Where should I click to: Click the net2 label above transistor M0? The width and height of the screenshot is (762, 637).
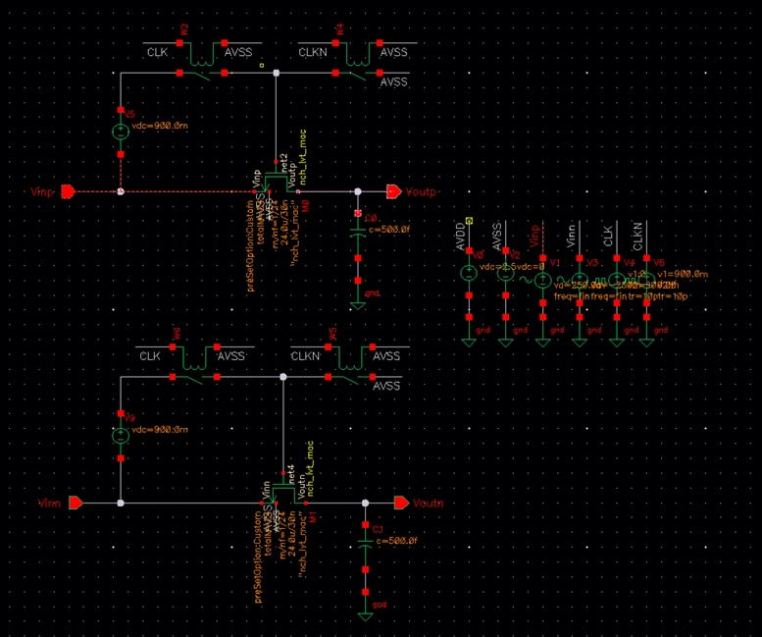coord(284,161)
